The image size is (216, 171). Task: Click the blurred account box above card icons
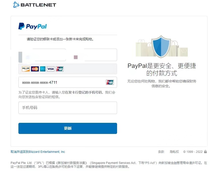click(x=68, y=55)
